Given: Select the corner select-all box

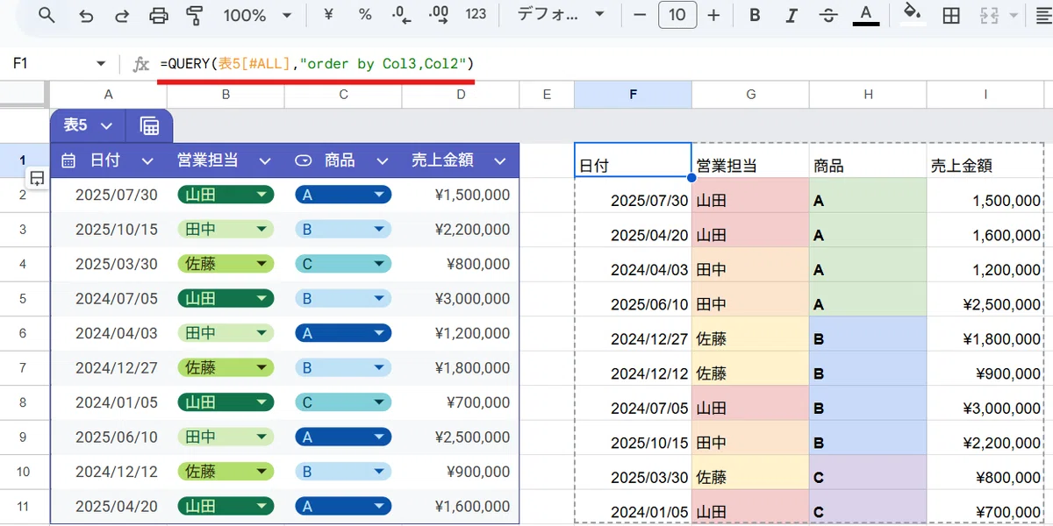Looking at the screenshot, I should click(x=24, y=95).
